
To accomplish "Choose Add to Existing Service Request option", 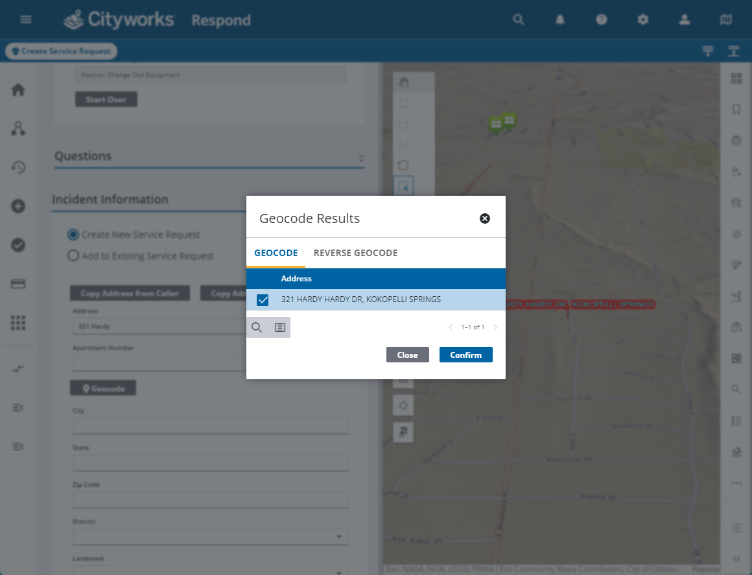I will (73, 255).
